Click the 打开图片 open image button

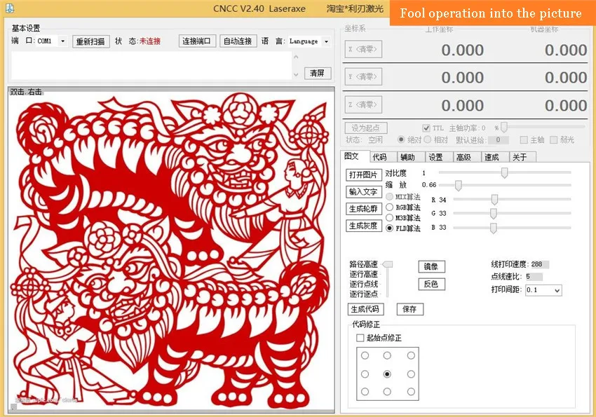pyautogui.click(x=363, y=175)
